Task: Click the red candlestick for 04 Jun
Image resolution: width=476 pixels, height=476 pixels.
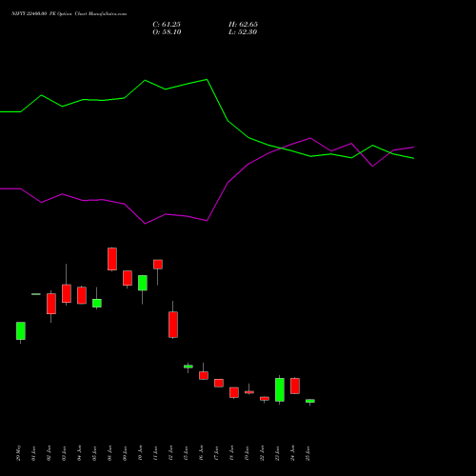Action: pos(82,295)
